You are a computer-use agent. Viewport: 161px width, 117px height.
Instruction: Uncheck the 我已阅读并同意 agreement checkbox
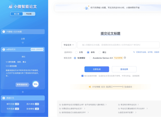click(x=82, y=76)
